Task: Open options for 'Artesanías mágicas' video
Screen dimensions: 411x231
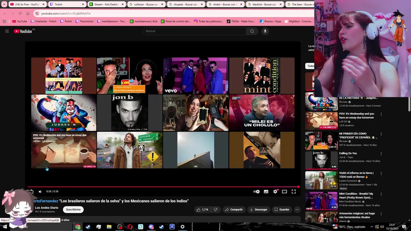Action: [x=381, y=214]
